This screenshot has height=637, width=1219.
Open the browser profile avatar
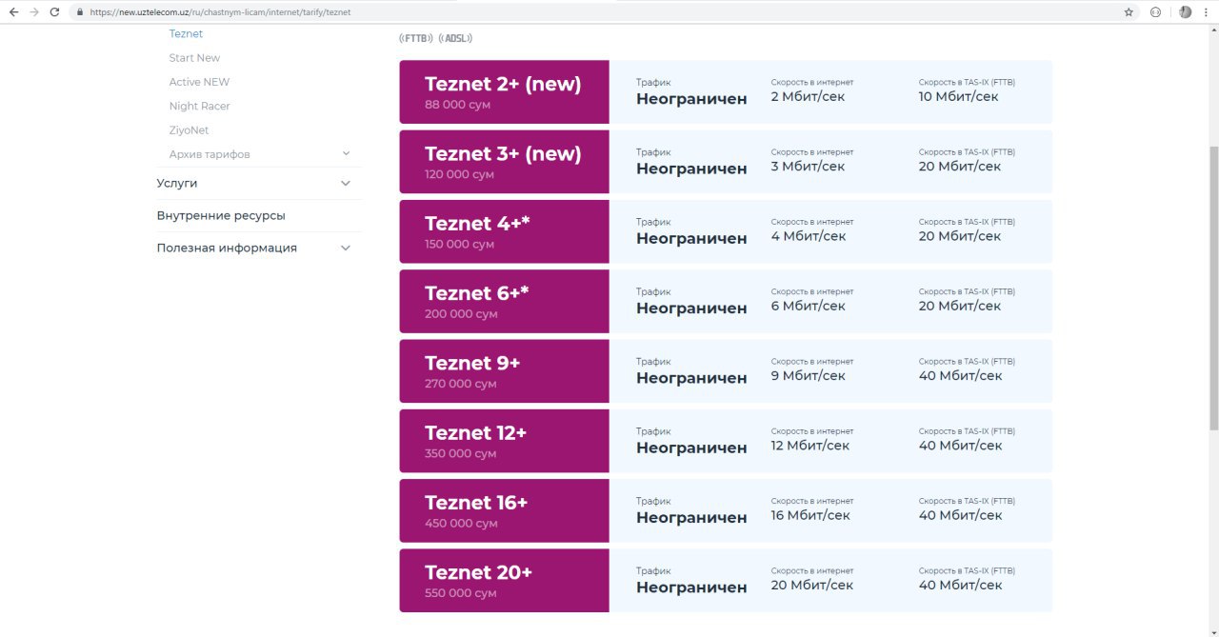point(1185,12)
